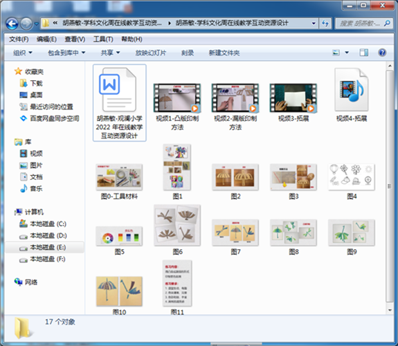Image resolution: width=398 pixels, height=346 pixels.
Task: Click the change view icon in toolbar
Action: (x=336, y=53)
